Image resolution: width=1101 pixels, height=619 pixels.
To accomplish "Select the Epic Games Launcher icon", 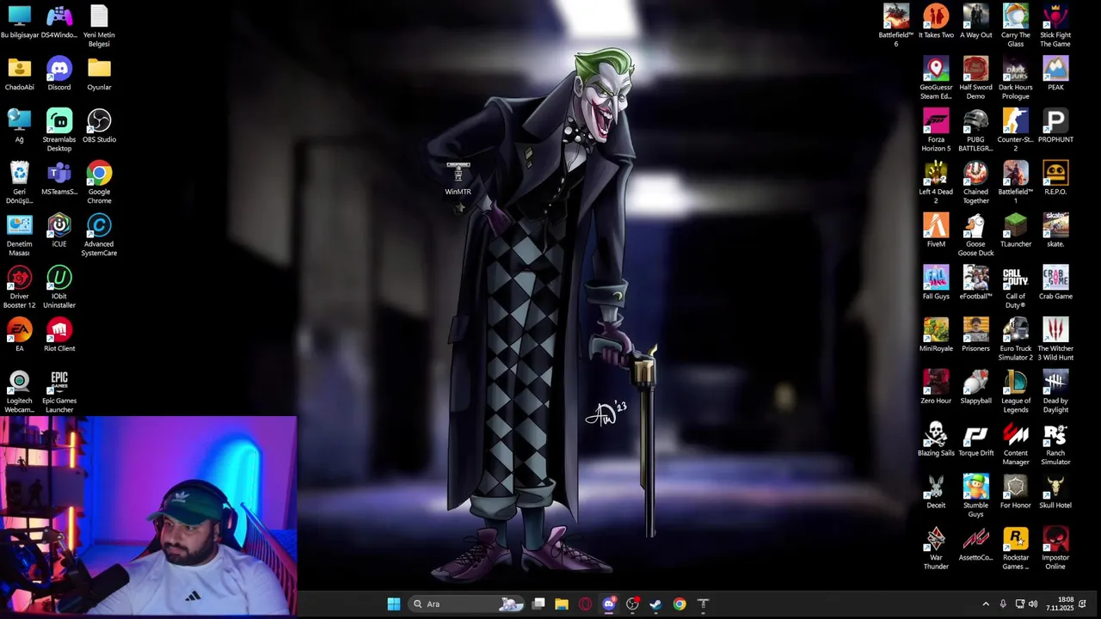I will (59, 392).
